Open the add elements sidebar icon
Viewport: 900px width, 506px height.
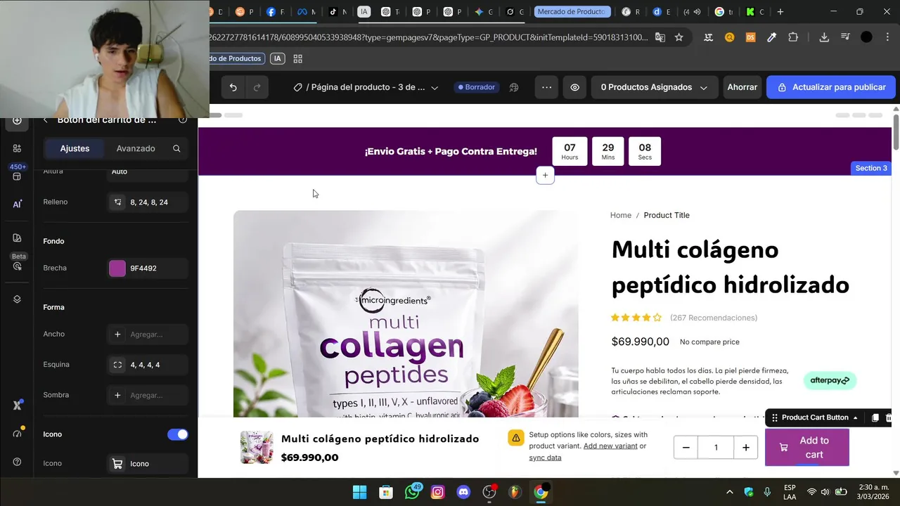[17, 120]
